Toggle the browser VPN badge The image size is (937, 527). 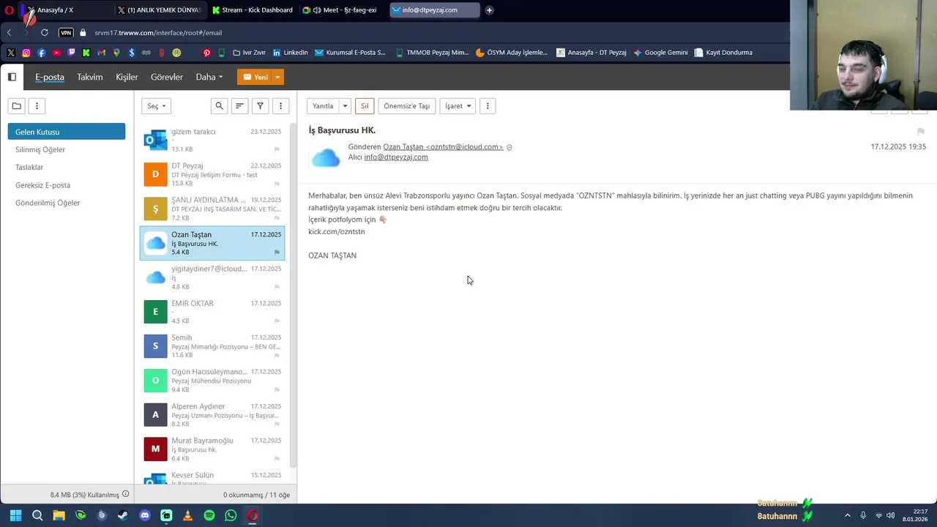[66, 32]
